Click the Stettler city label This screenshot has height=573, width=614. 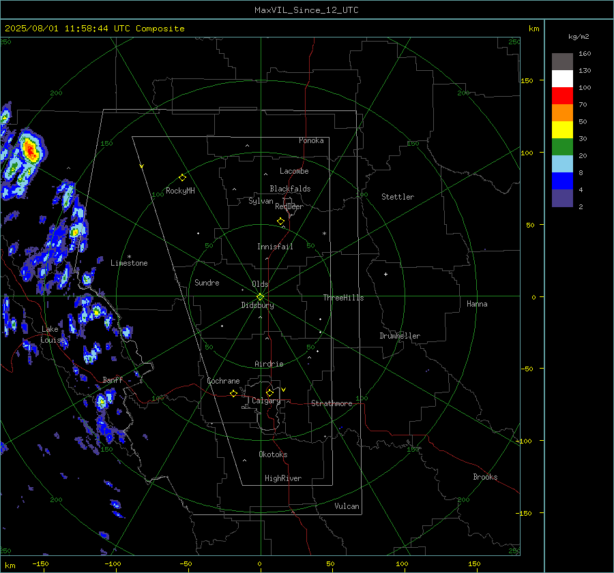(398, 197)
